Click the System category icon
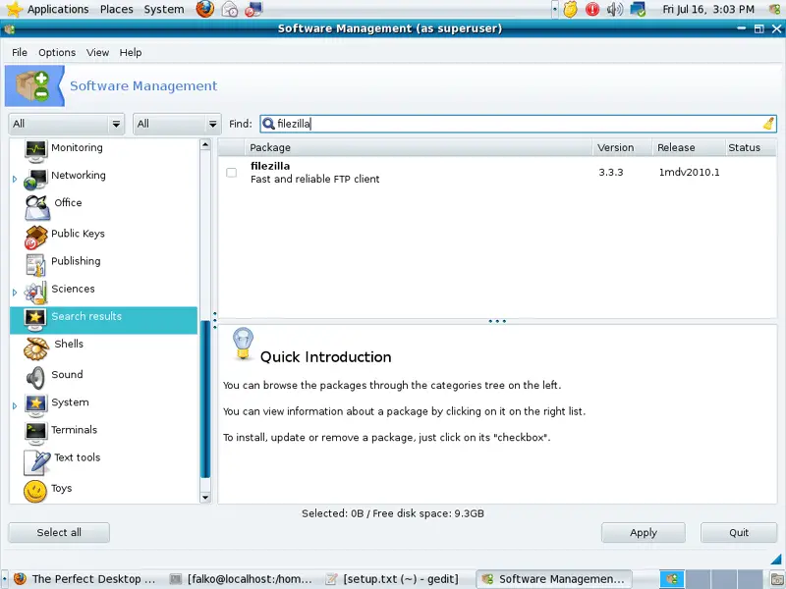Screen dimensions: 786x589 36,406
